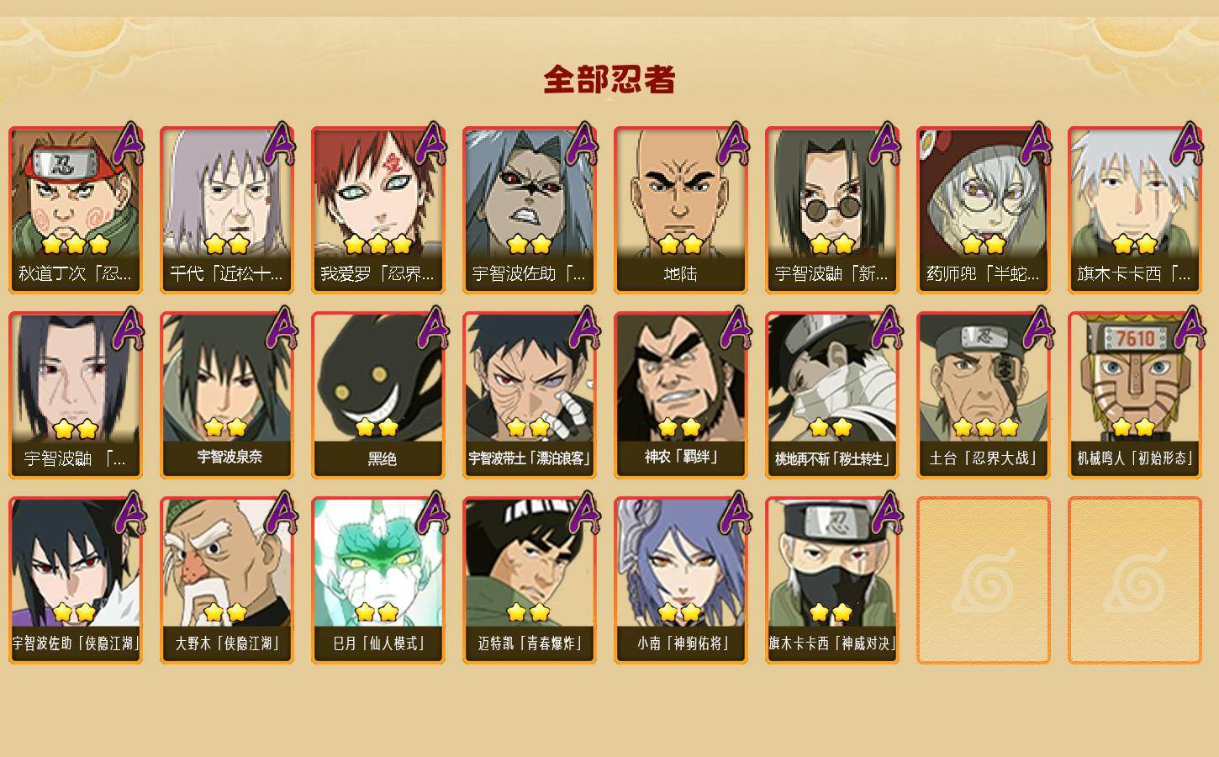The width and height of the screenshot is (1219, 757).
Task: Select 宇智波佐助「侠隐江湖」 card
Action: tap(76, 580)
